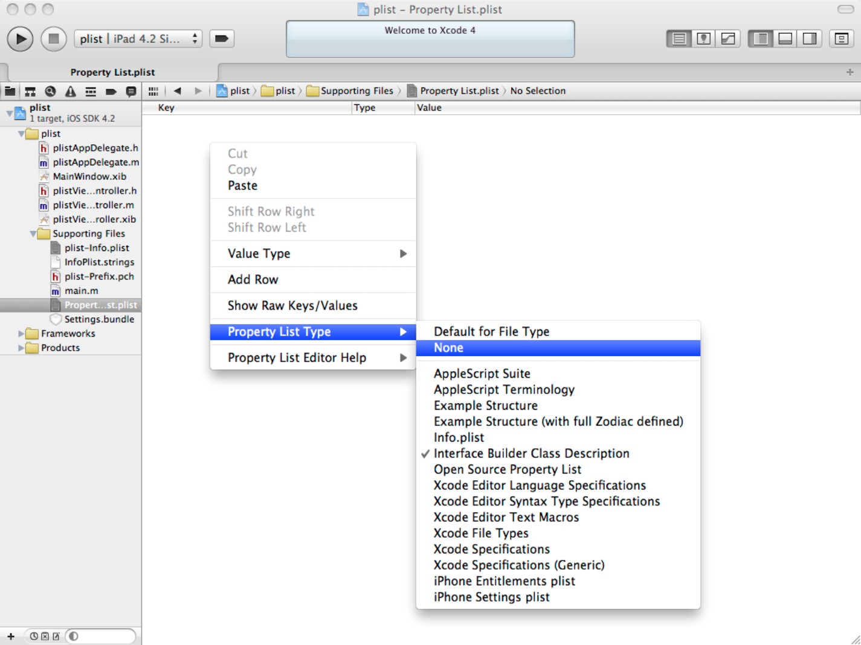
Task: Toggle the Debug area view button
Action: click(x=785, y=39)
